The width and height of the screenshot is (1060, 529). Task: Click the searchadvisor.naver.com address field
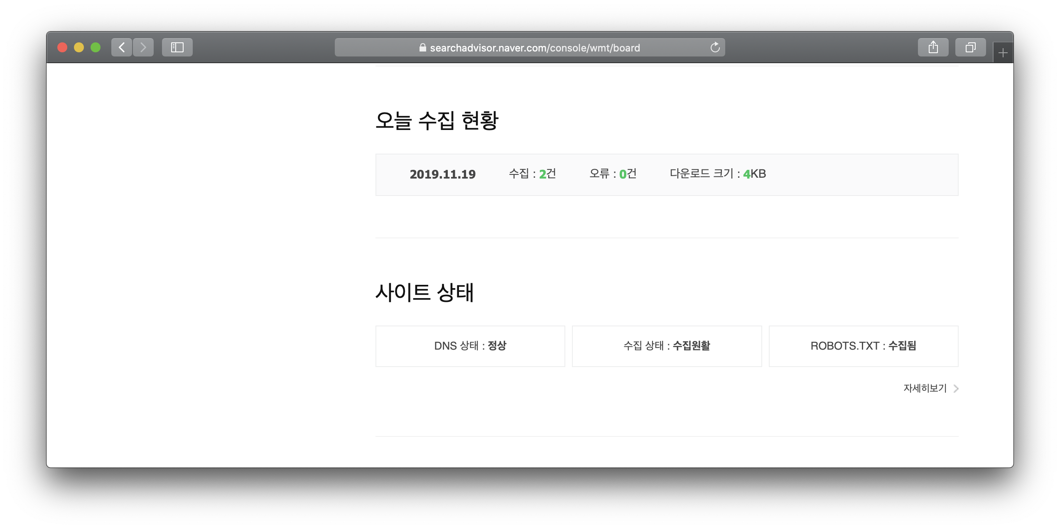coord(535,48)
